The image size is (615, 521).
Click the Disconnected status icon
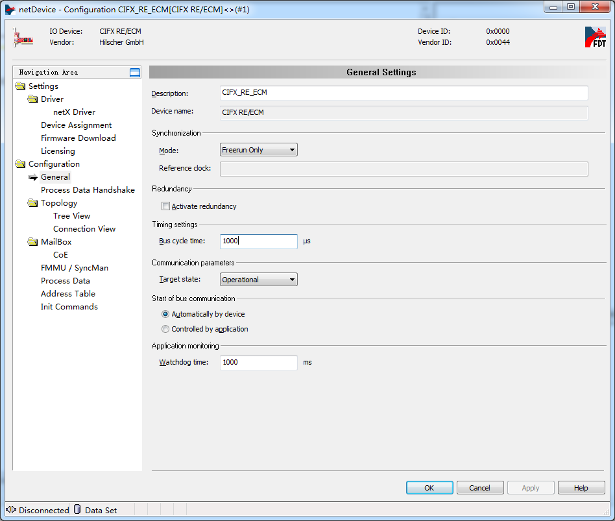11,509
